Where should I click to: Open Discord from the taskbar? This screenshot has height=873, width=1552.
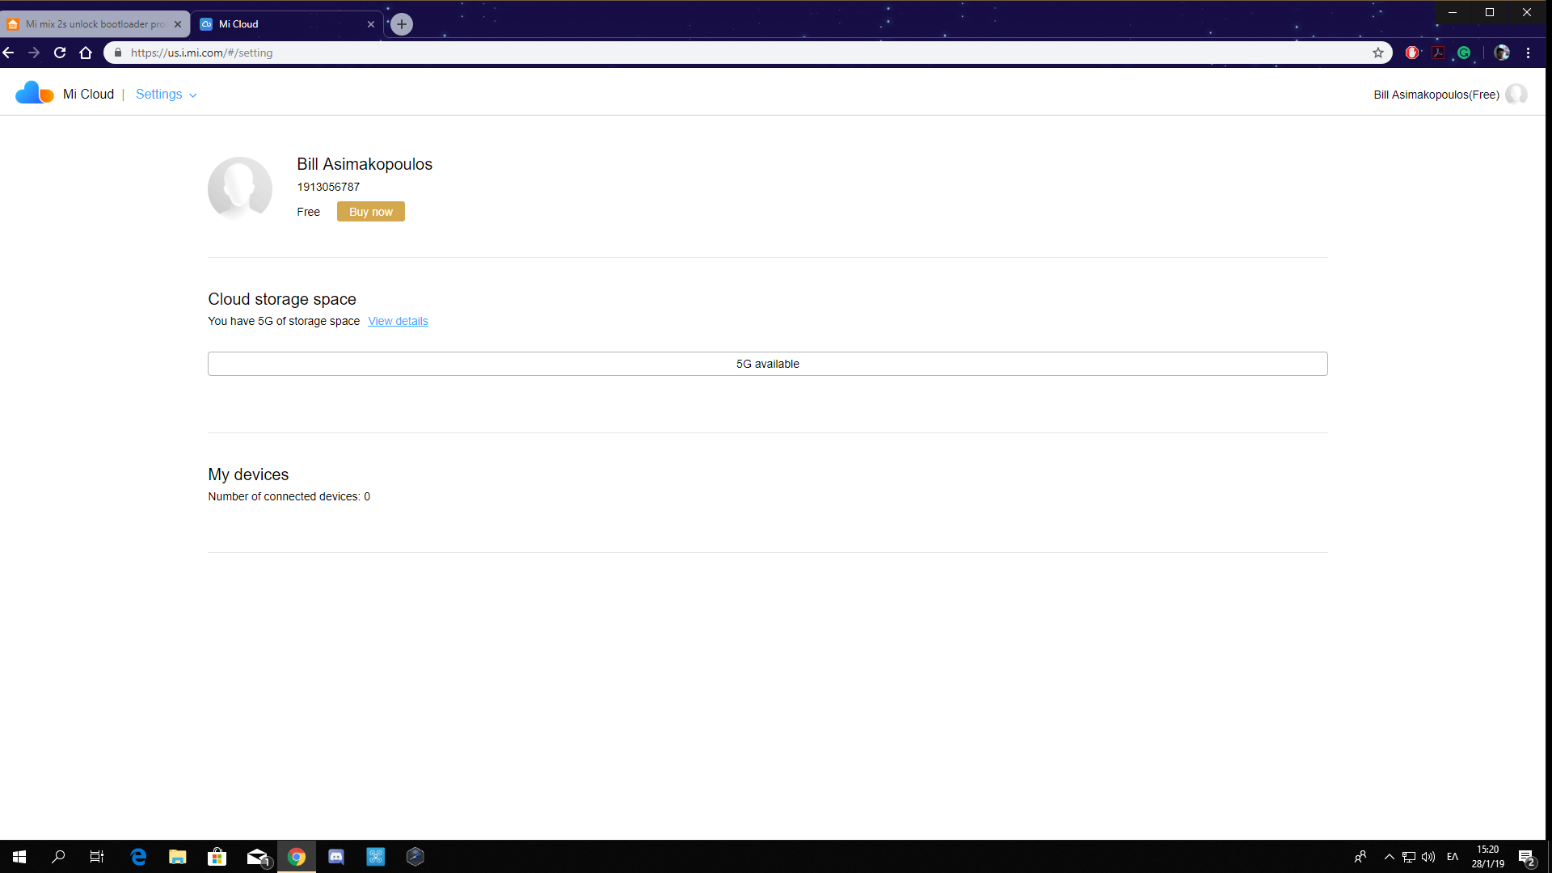pos(336,857)
